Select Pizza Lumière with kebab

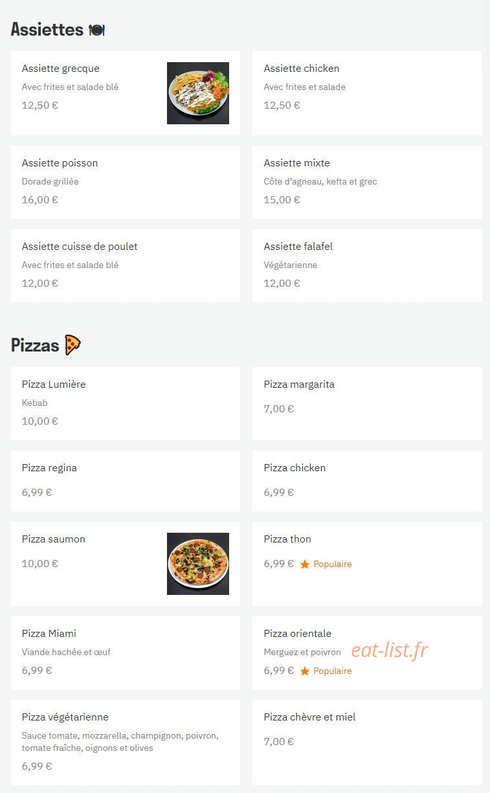126,403
